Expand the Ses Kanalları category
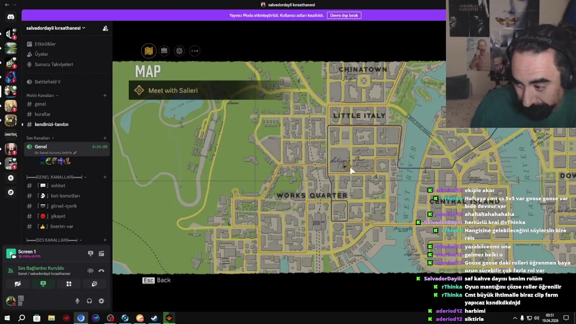576x324 pixels. pyautogui.click(x=40, y=138)
